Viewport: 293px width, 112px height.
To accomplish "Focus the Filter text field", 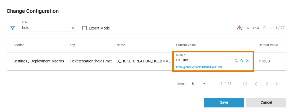I will coord(45,28).
